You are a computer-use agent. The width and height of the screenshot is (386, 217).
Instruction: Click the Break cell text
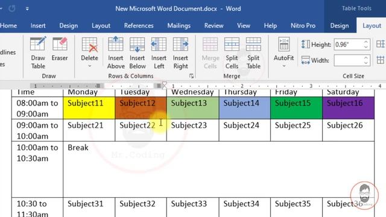click(x=78, y=147)
